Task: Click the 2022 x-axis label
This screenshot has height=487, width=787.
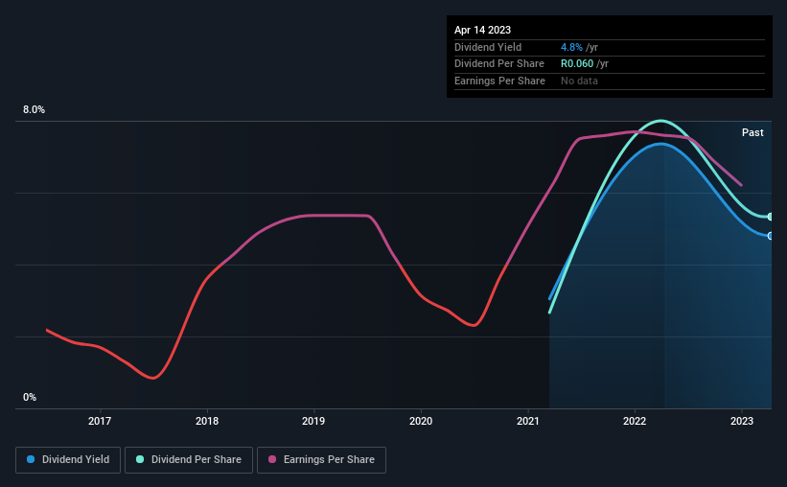Action: tap(635, 421)
